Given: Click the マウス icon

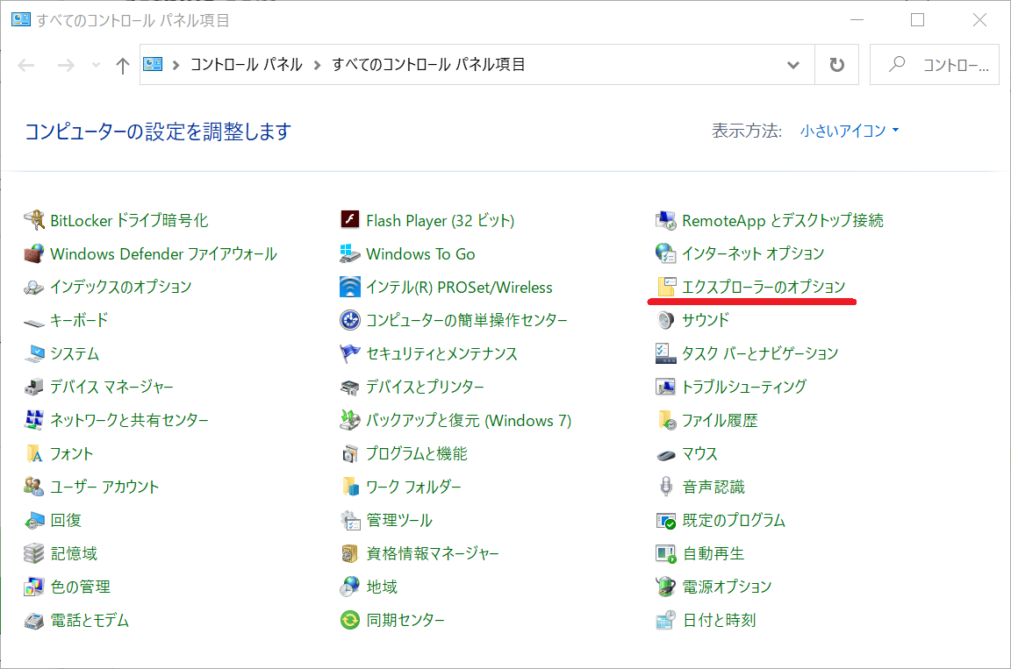Looking at the screenshot, I should 666,454.
